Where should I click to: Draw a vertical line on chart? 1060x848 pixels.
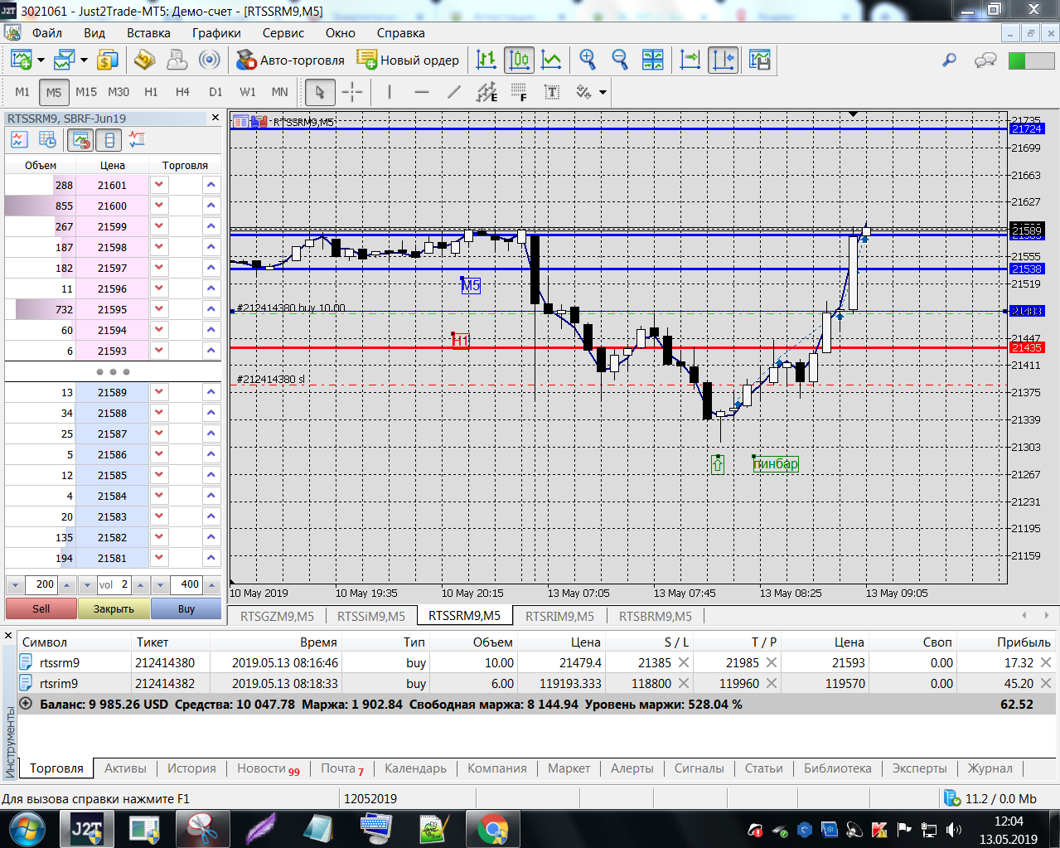[390, 92]
